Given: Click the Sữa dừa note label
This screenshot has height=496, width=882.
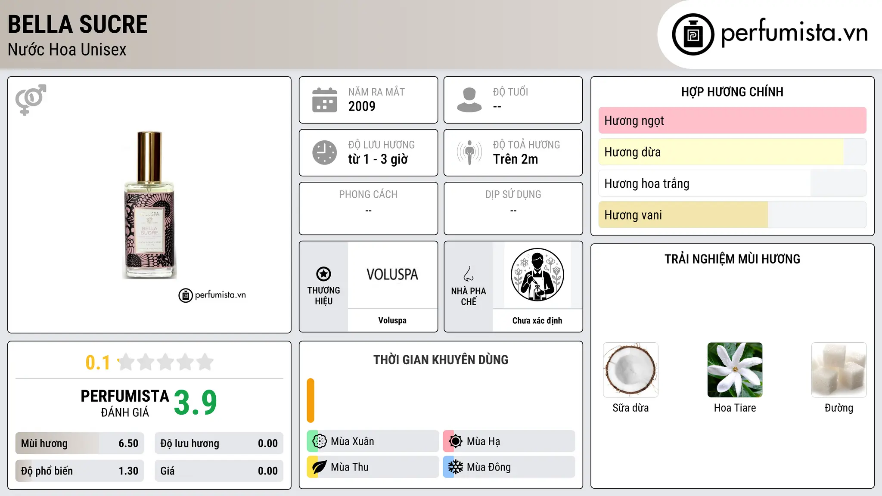Looking at the screenshot, I should [630, 408].
